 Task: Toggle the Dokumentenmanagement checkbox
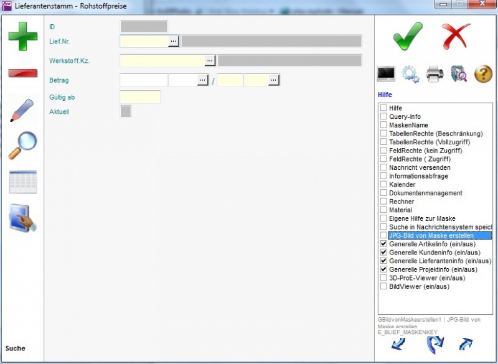pyautogui.click(x=383, y=194)
